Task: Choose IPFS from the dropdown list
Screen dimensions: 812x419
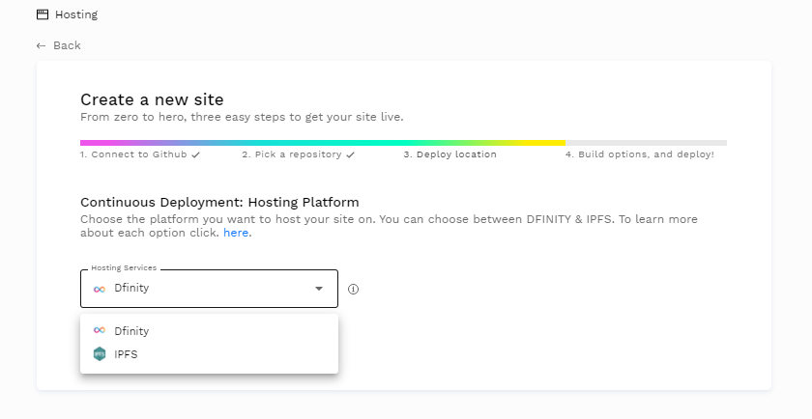Action: (126, 354)
